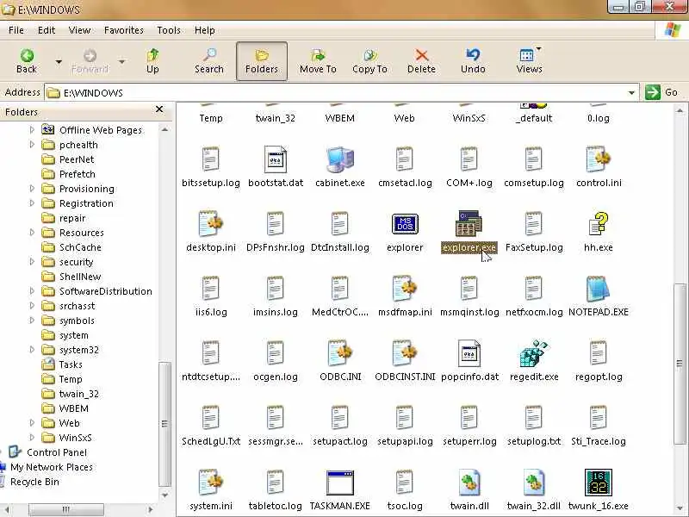Viewport: 689px width, 517px height.
Task: Open the View menu
Action: [x=79, y=30]
